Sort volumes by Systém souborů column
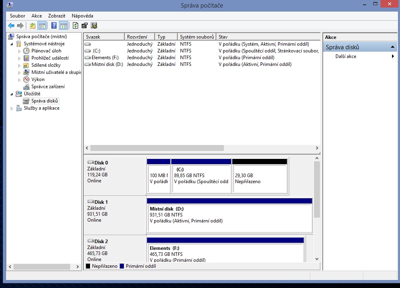Screen dimensions: 400x288 coord(197,37)
